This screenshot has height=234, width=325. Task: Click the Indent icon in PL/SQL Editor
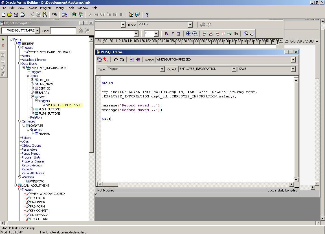coord(132,59)
